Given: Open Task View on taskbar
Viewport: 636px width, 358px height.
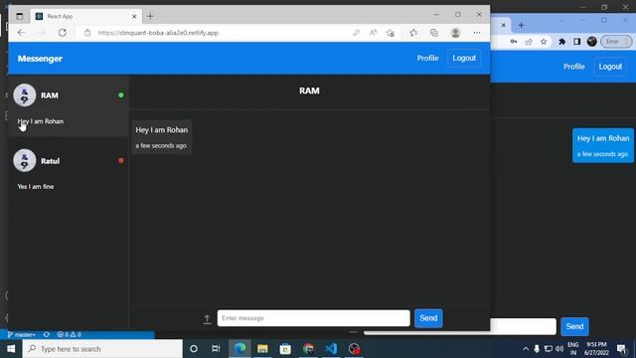Looking at the screenshot, I should 216,349.
